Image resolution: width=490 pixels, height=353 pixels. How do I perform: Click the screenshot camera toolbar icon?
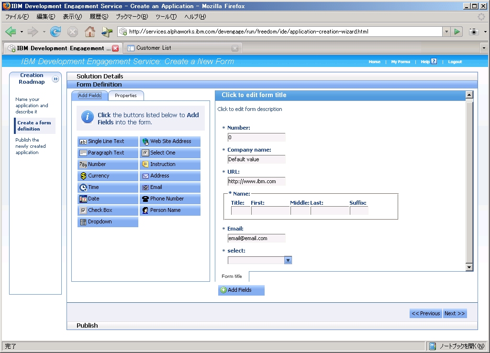(x=474, y=32)
